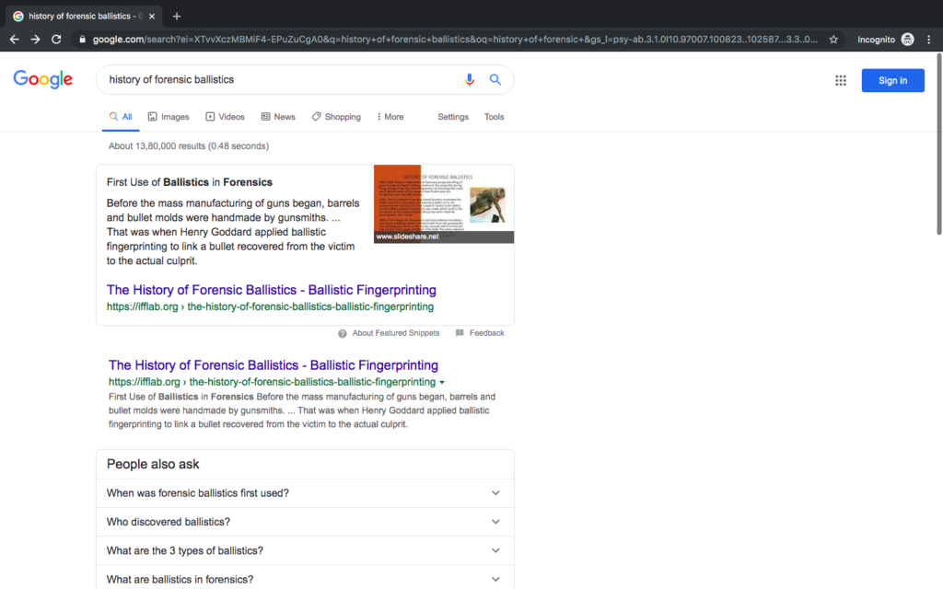Screen dimensions: 943x589
Task: Click the blue search magnifier icon
Action: [x=495, y=79]
